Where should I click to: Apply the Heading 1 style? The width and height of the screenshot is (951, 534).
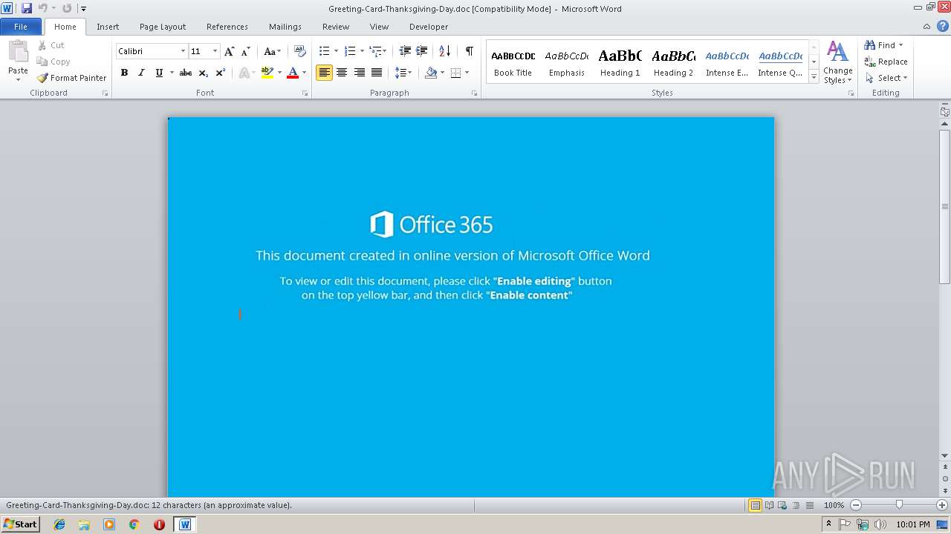(x=620, y=62)
